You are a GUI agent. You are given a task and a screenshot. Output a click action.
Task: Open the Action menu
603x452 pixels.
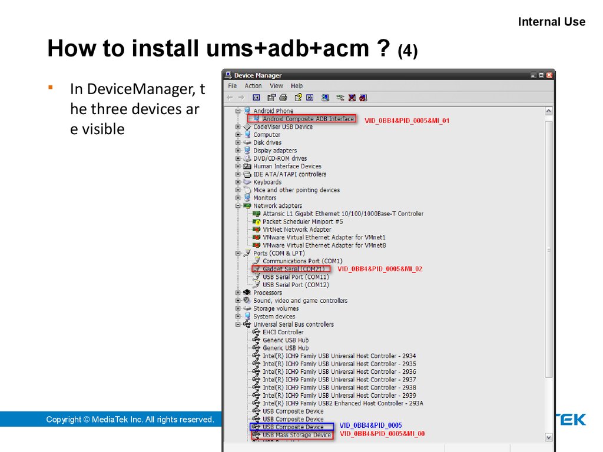click(253, 86)
